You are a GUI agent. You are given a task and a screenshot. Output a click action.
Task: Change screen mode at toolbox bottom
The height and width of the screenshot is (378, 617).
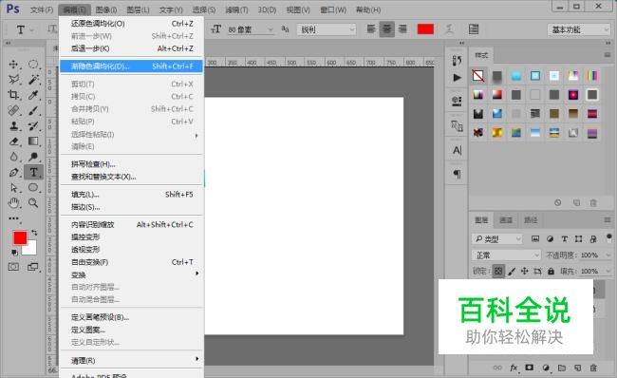[33, 267]
